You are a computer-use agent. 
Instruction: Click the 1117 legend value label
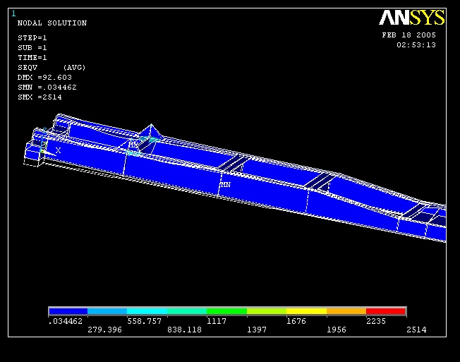[x=215, y=321]
